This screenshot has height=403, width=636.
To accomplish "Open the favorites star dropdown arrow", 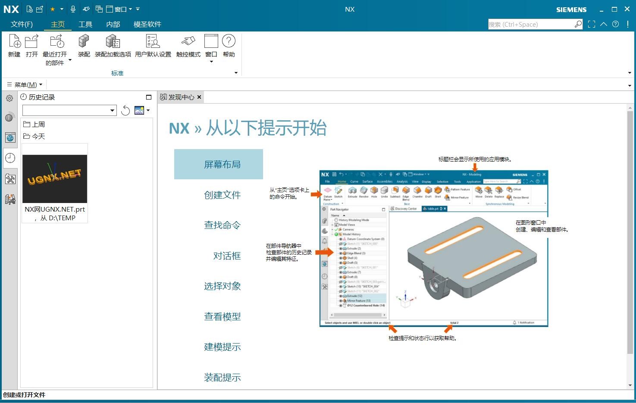I will click(62, 9).
